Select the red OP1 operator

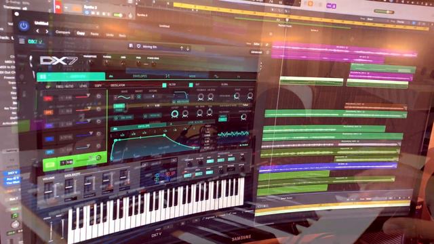point(48,98)
